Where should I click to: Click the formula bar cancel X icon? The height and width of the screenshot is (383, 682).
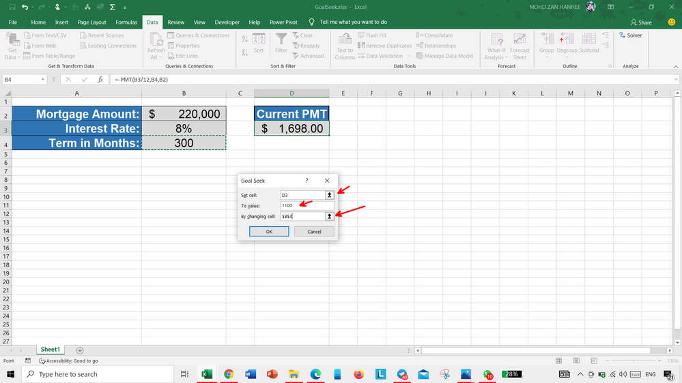tap(68, 80)
